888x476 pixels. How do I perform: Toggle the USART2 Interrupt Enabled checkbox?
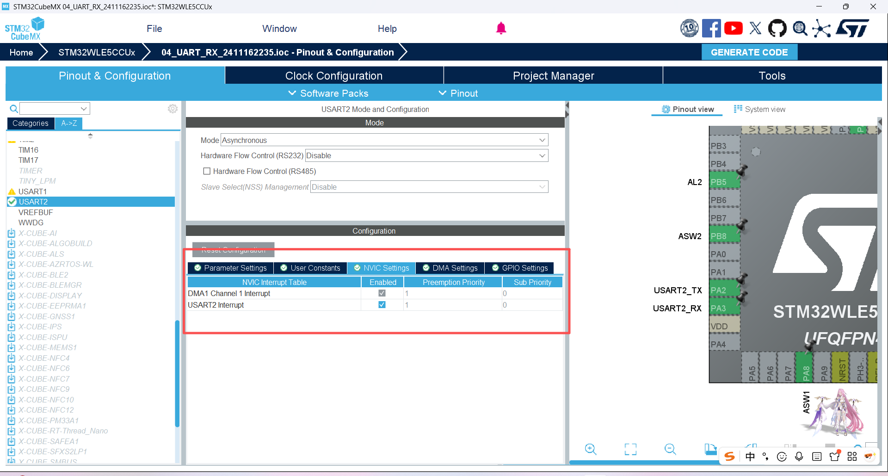(x=382, y=304)
